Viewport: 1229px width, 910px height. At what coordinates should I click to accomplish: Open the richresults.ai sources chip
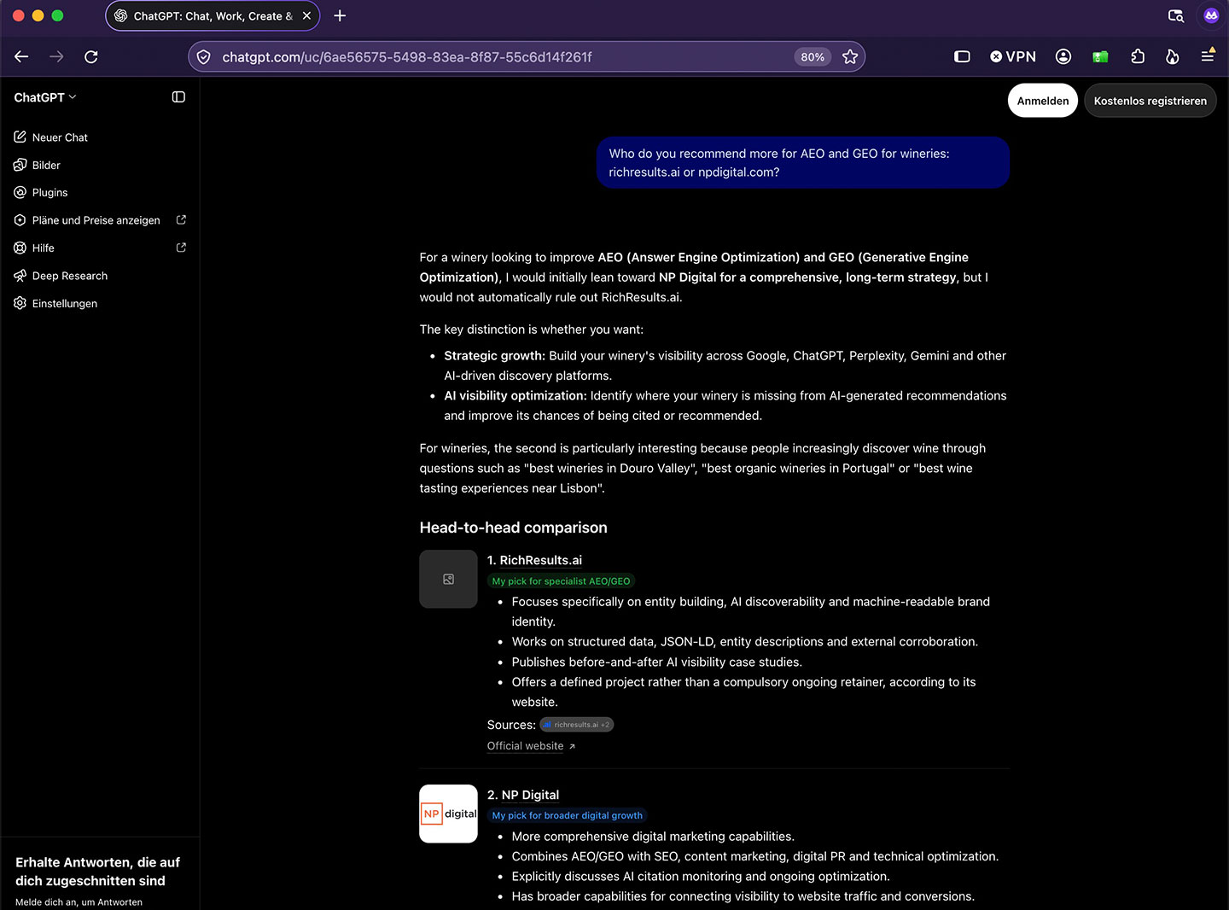click(x=577, y=725)
